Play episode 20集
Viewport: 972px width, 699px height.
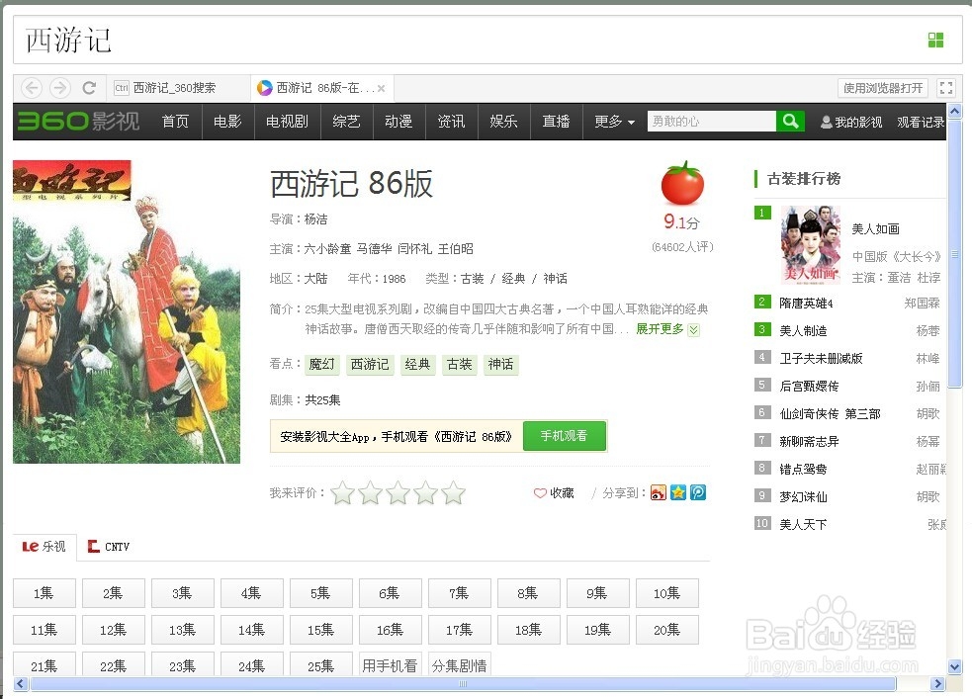[667, 630]
